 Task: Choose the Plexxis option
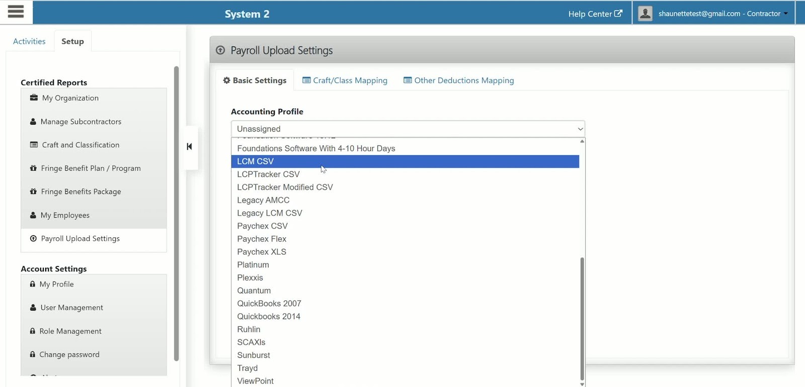coord(405,277)
